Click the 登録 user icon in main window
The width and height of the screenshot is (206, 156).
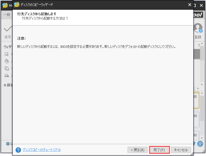pos(198,28)
